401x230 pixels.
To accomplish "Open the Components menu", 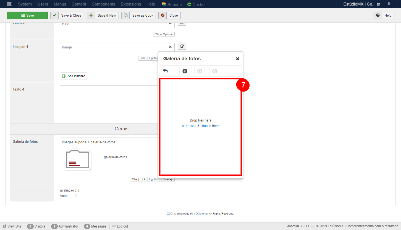I will pyautogui.click(x=103, y=4).
